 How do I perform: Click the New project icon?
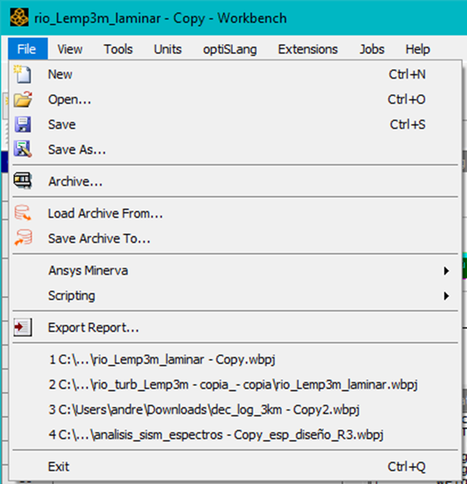22,74
